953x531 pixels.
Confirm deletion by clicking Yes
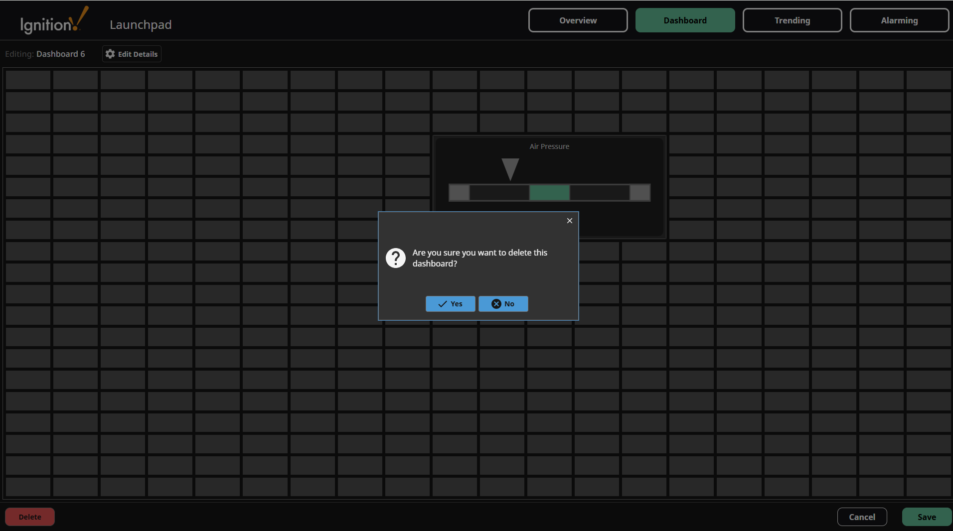[x=450, y=304]
